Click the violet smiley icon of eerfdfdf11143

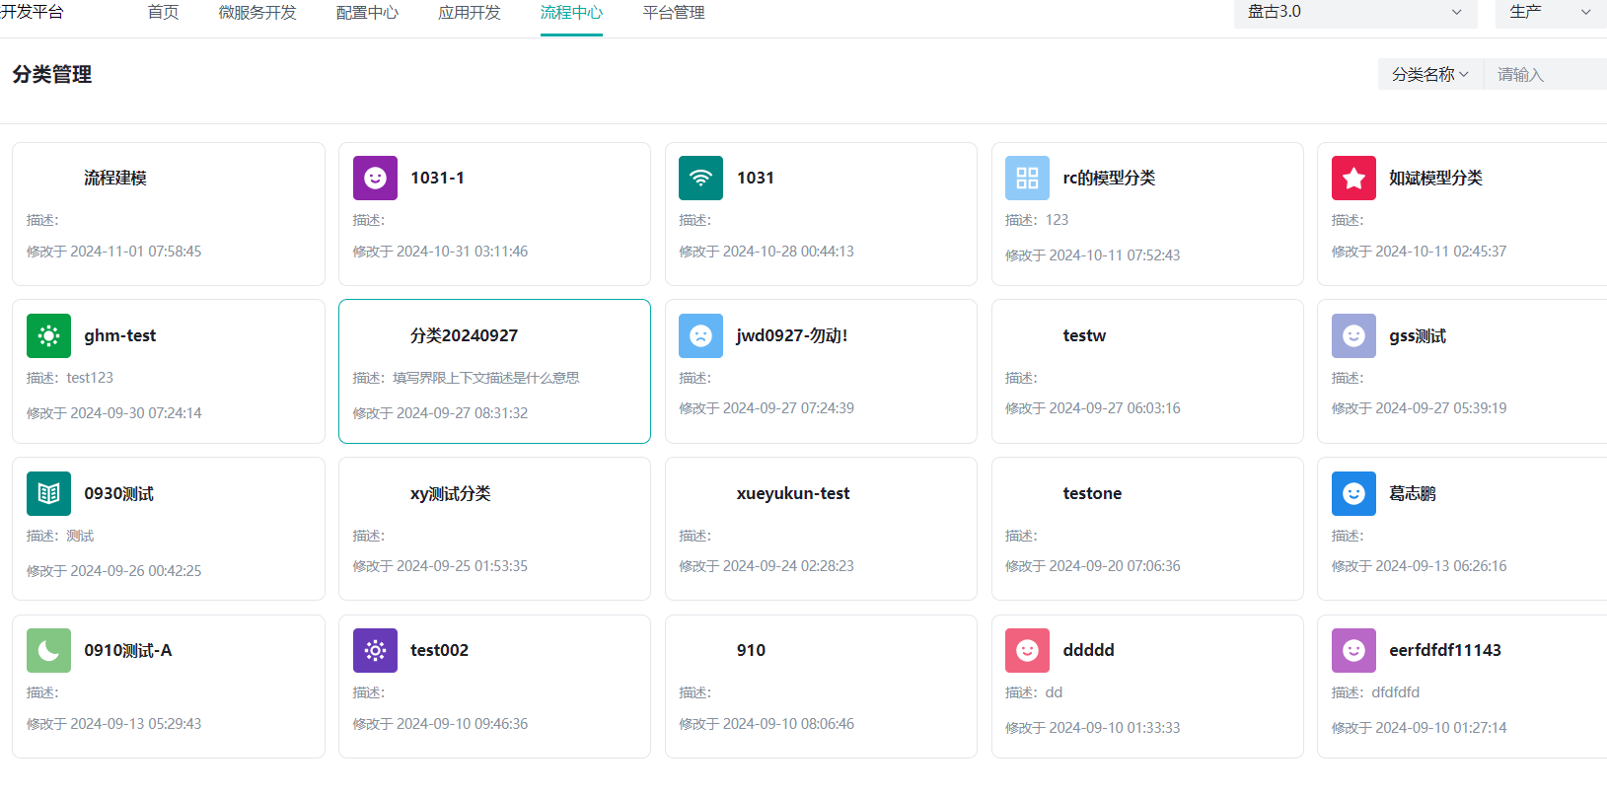[1353, 650]
